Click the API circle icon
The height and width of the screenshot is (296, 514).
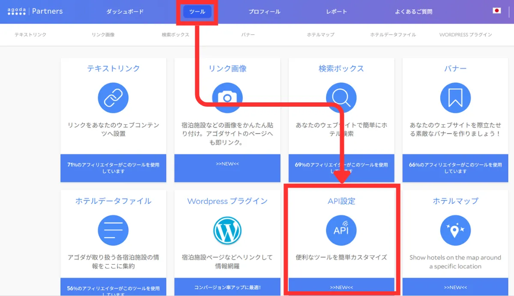pyautogui.click(x=341, y=230)
